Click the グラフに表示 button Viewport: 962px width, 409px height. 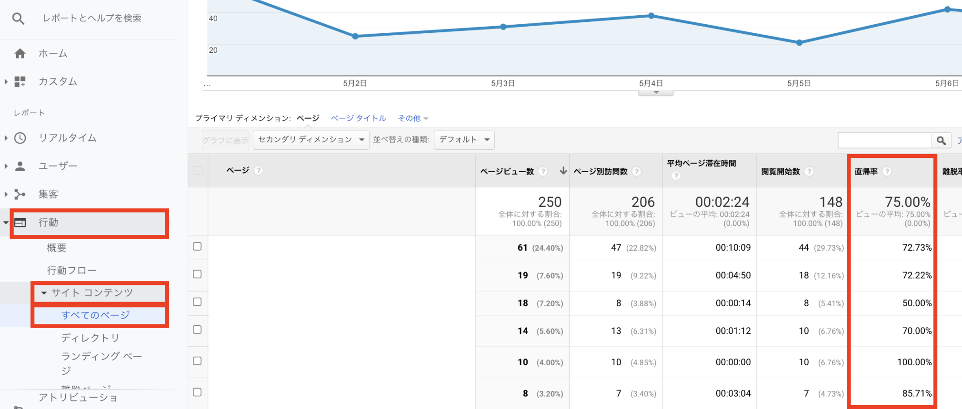coord(225,140)
